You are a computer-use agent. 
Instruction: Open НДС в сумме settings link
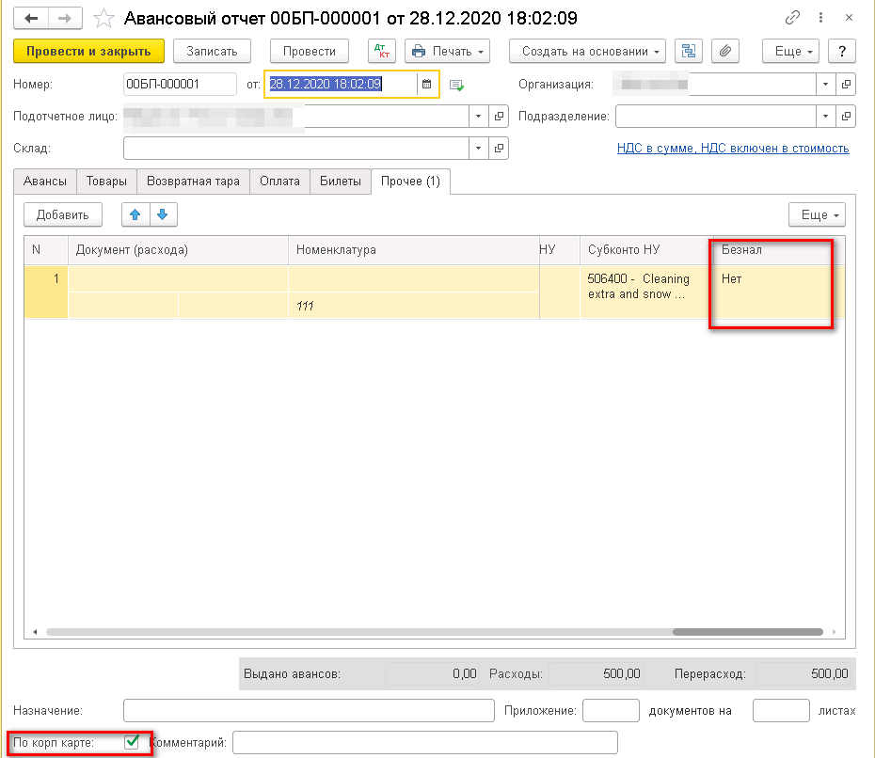(x=733, y=149)
